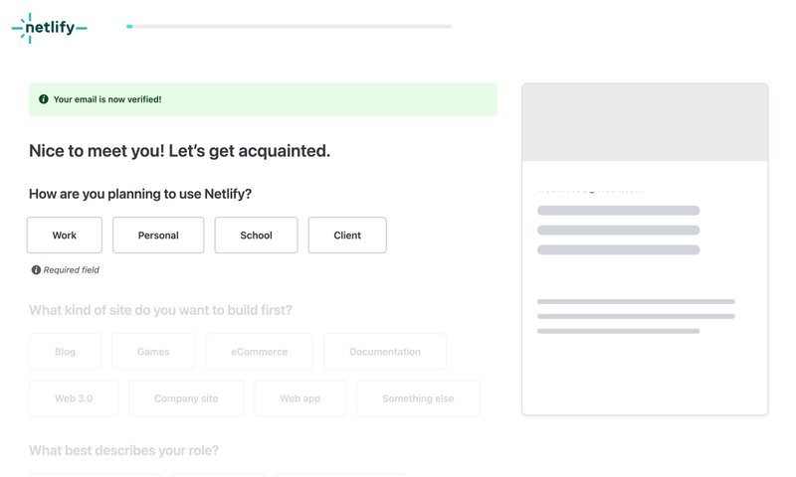
Task: Select eCommerce site type
Action: [x=259, y=352]
